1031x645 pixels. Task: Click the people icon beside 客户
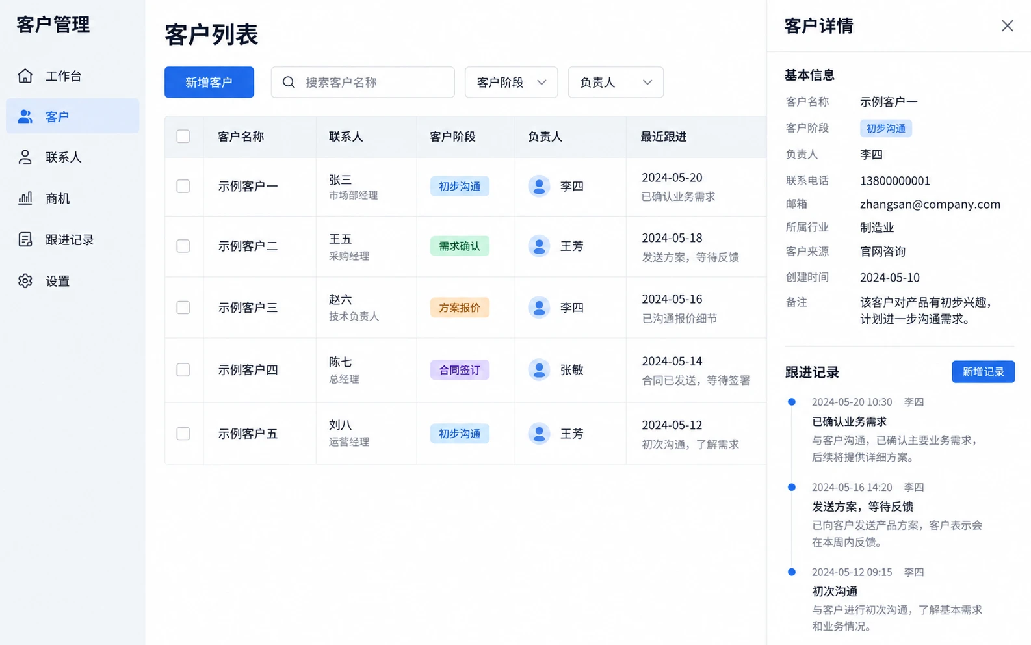pos(25,116)
